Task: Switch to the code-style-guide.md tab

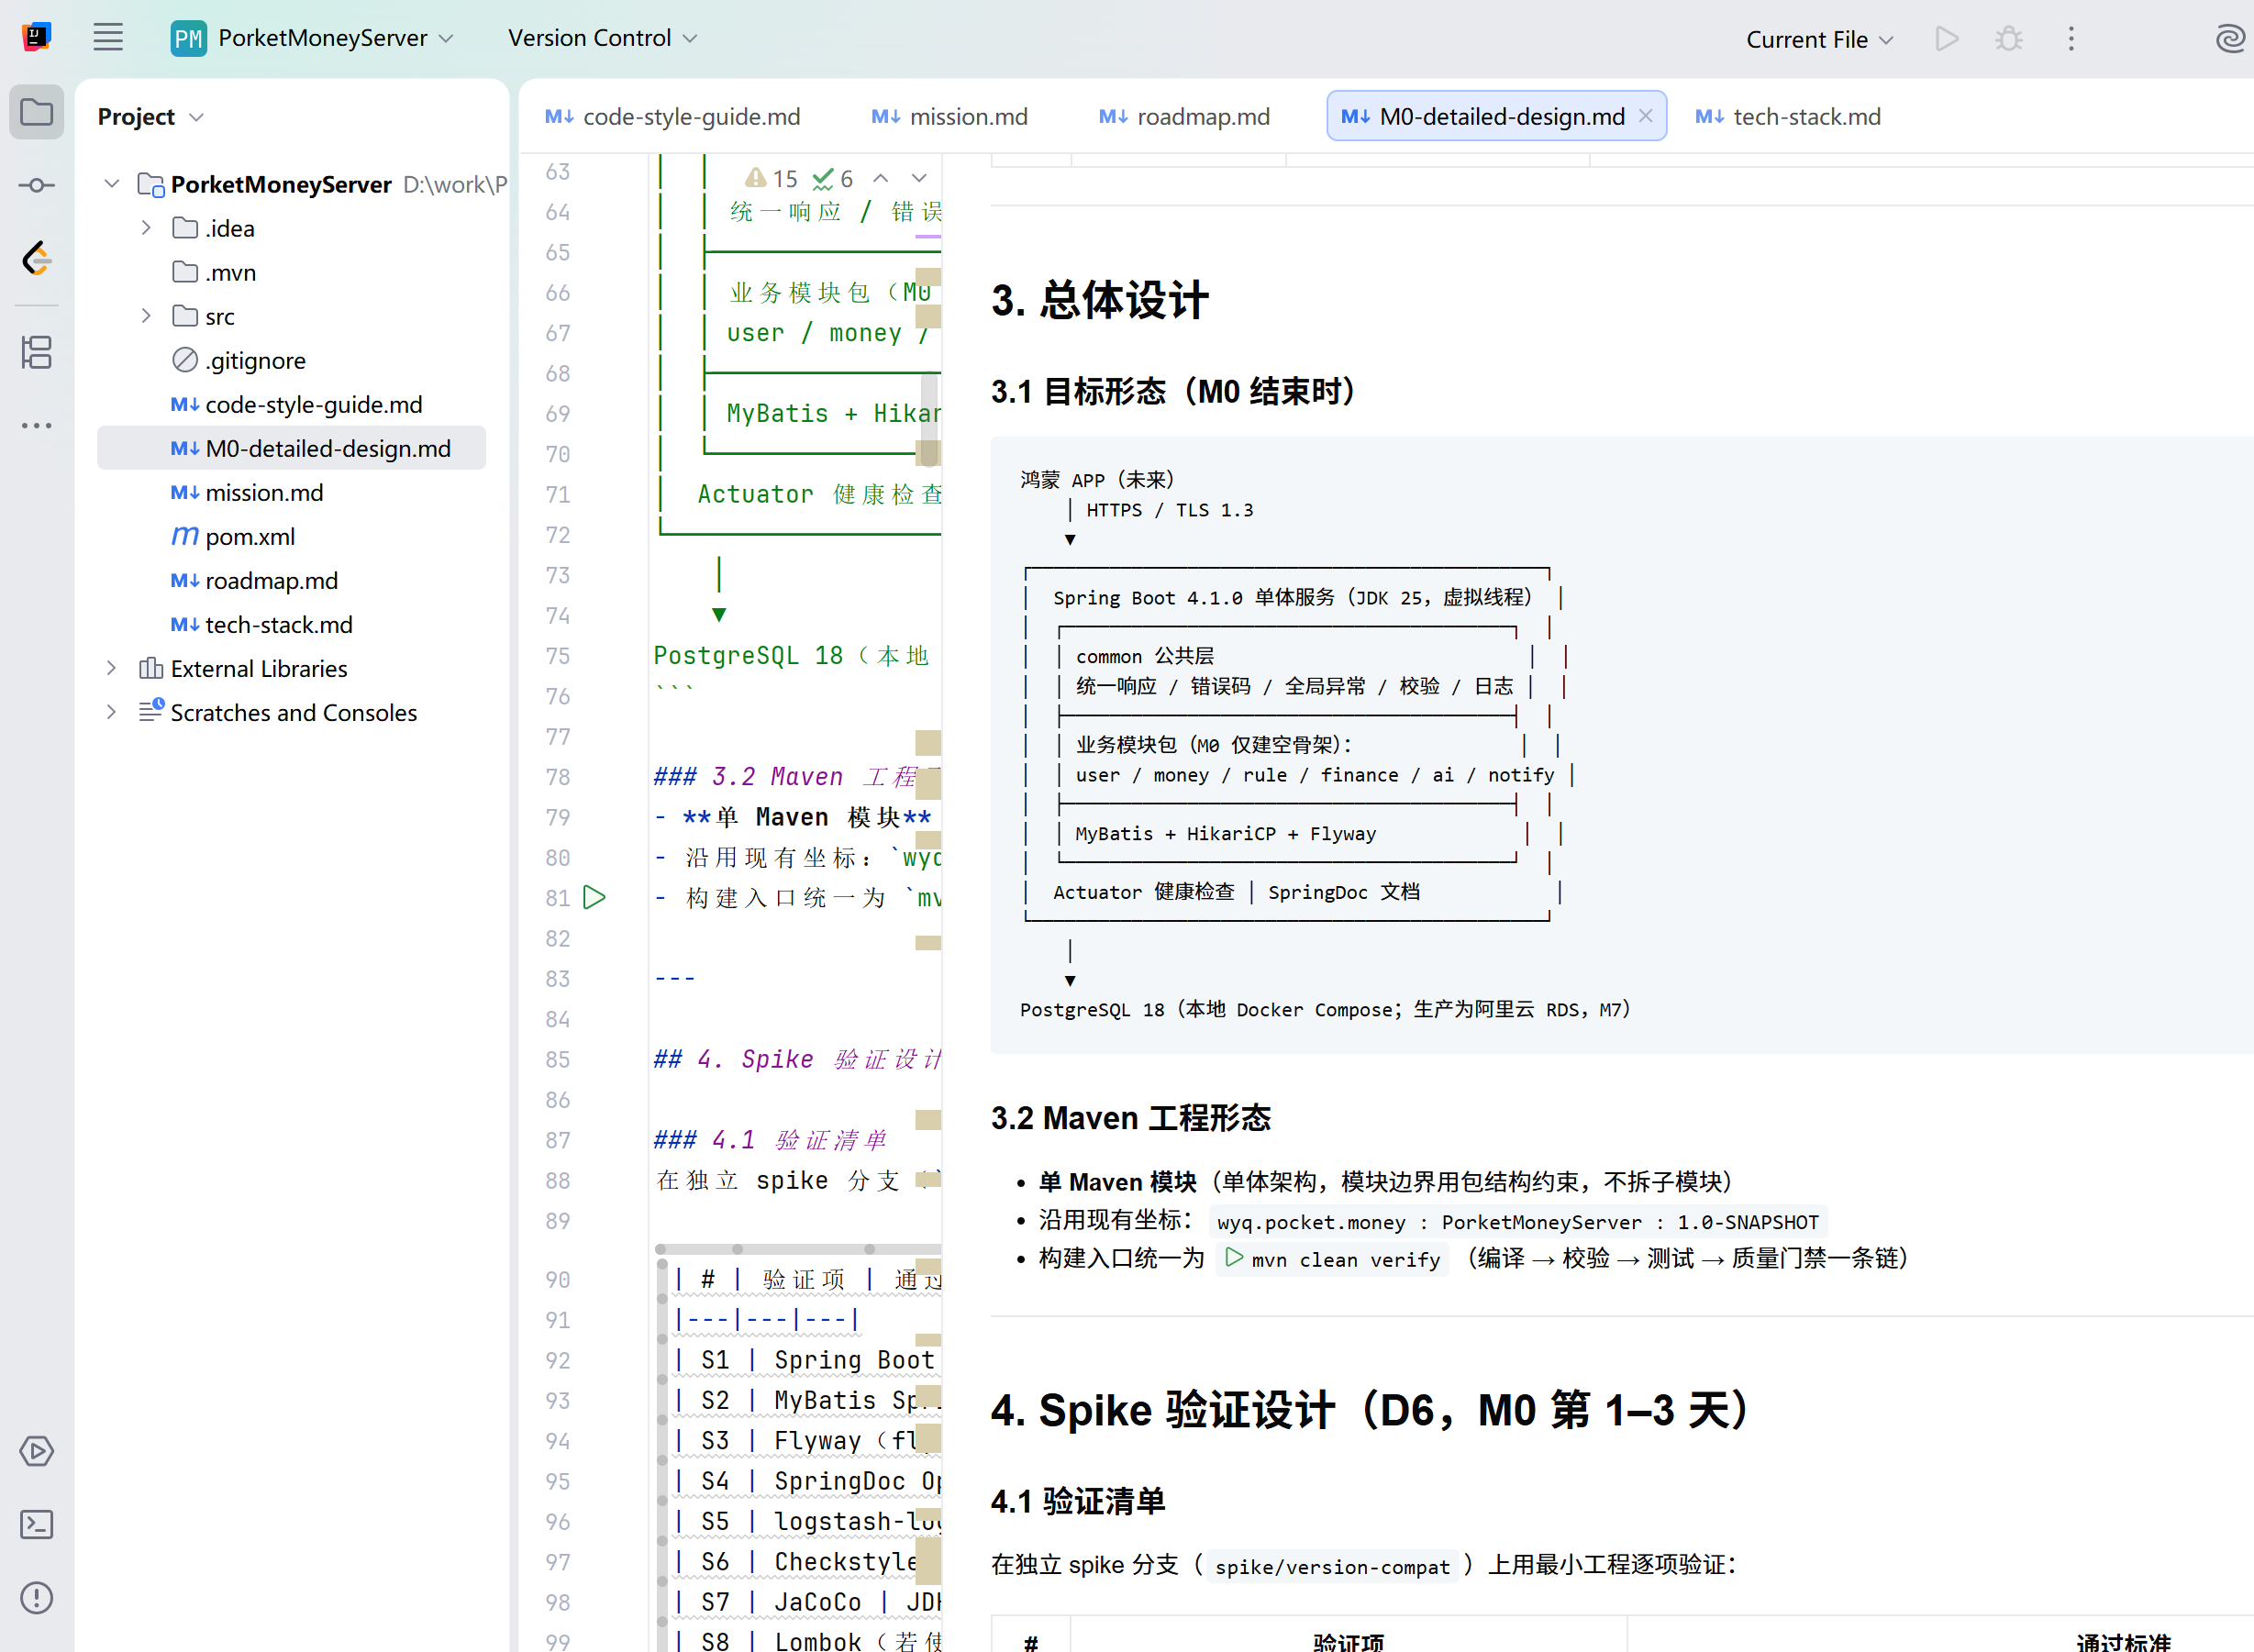Action: pos(673,116)
